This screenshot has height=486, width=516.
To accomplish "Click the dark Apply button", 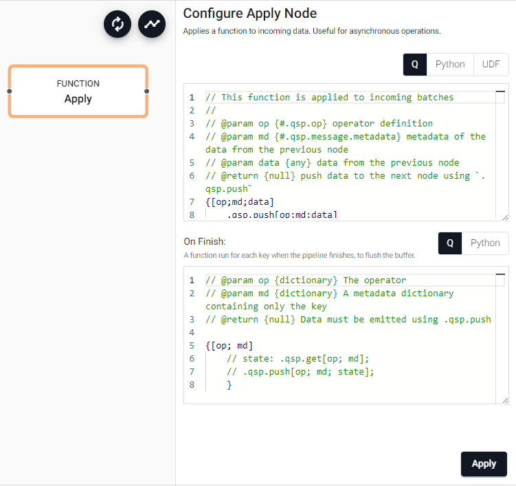I will tap(484, 463).
